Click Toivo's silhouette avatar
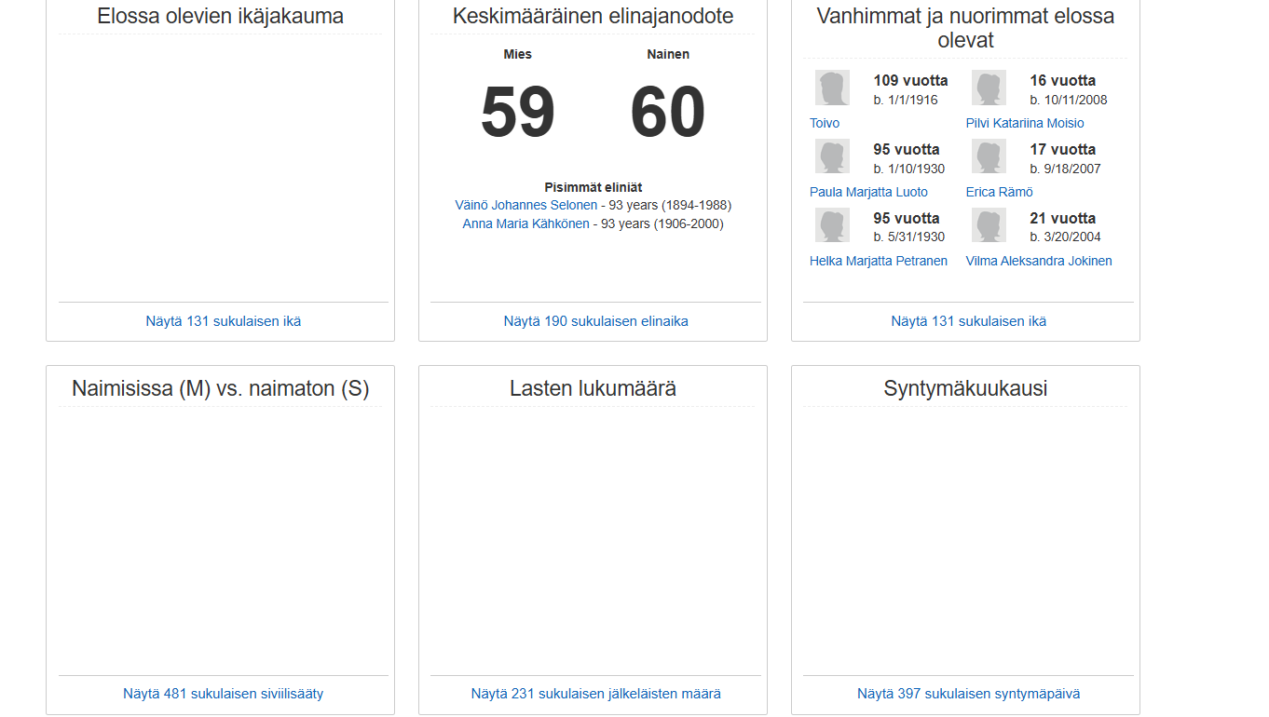1269x717 pixels. [x=832, y=88]
